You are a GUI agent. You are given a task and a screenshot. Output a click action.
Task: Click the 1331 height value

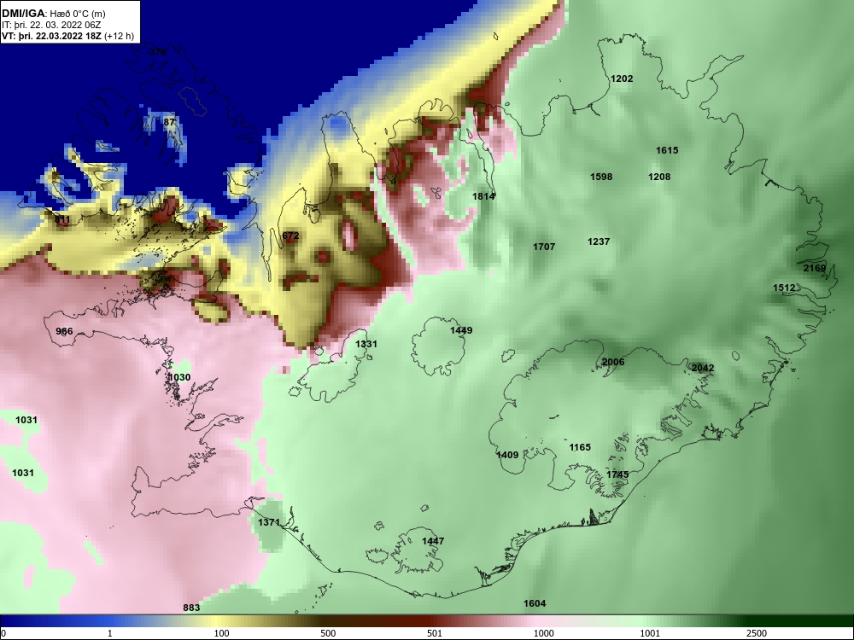pos(366,344)
